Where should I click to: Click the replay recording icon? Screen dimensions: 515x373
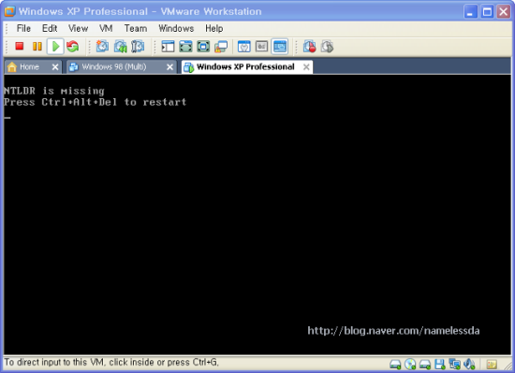click(327, 47)
